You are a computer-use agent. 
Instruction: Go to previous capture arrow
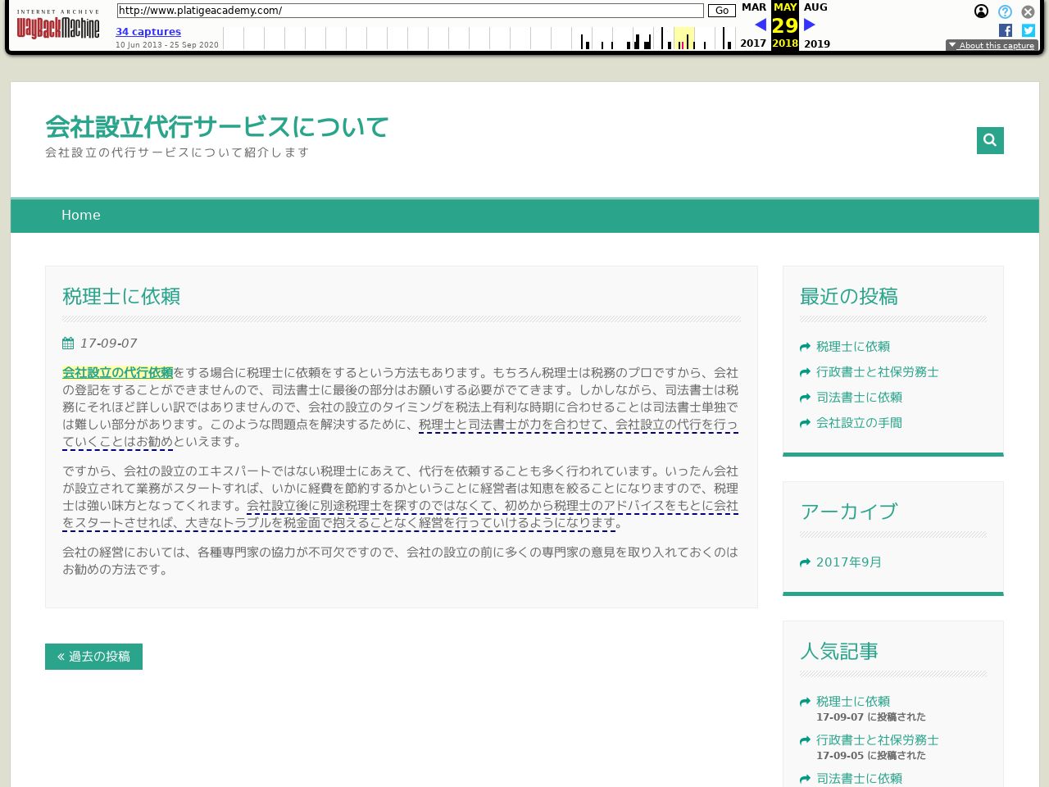[x=760, y=25]
